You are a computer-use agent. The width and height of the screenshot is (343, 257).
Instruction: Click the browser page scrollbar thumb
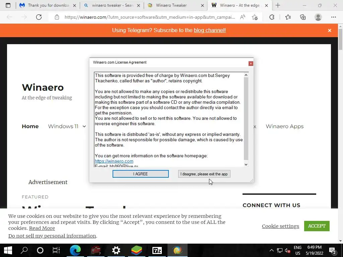click(x=340, y=39)
